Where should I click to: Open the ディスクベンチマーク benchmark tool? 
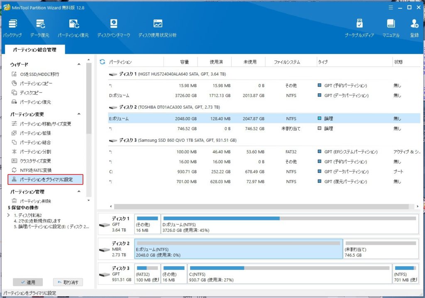coord(113,24)
